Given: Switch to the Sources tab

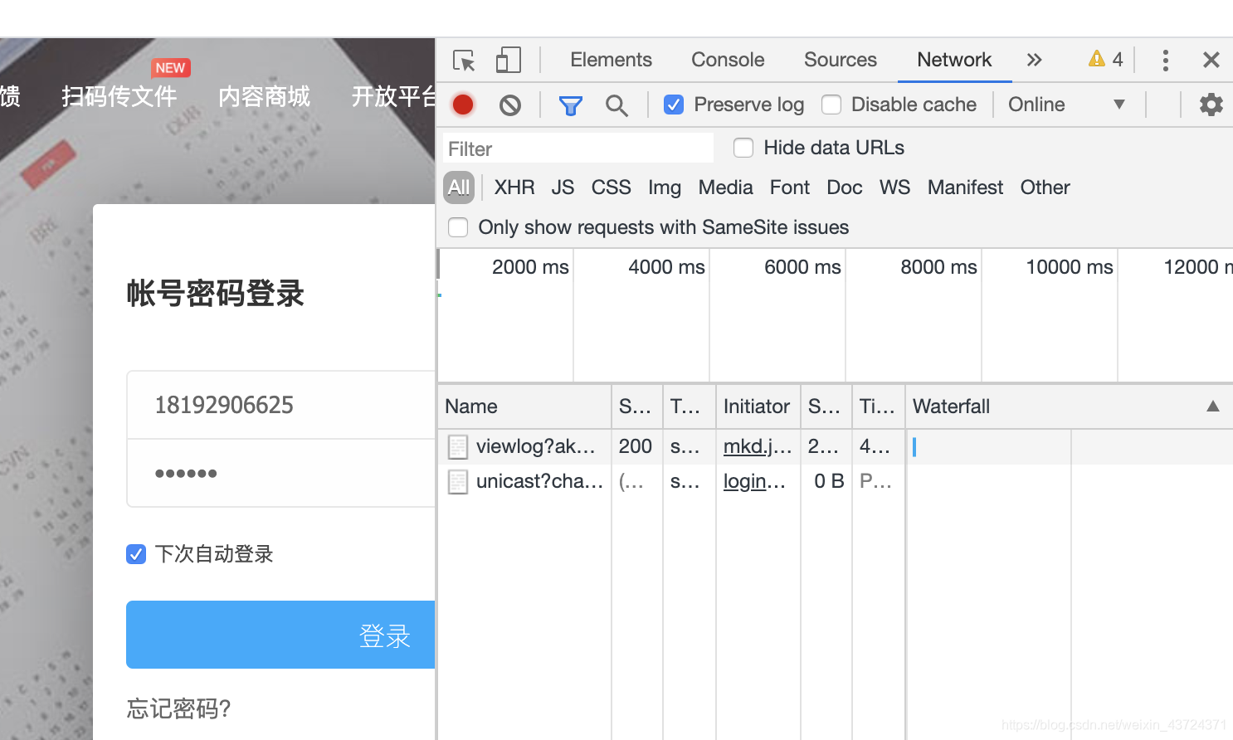Looking at the screenshot, I should pos(840,60).
